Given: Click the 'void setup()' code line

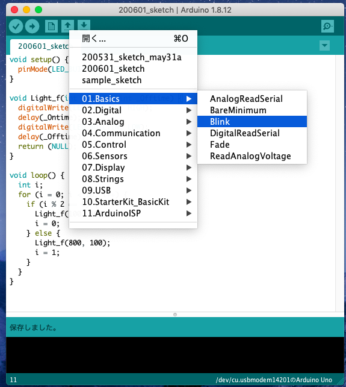Looking at the screenshot, I should coord(39,60).
